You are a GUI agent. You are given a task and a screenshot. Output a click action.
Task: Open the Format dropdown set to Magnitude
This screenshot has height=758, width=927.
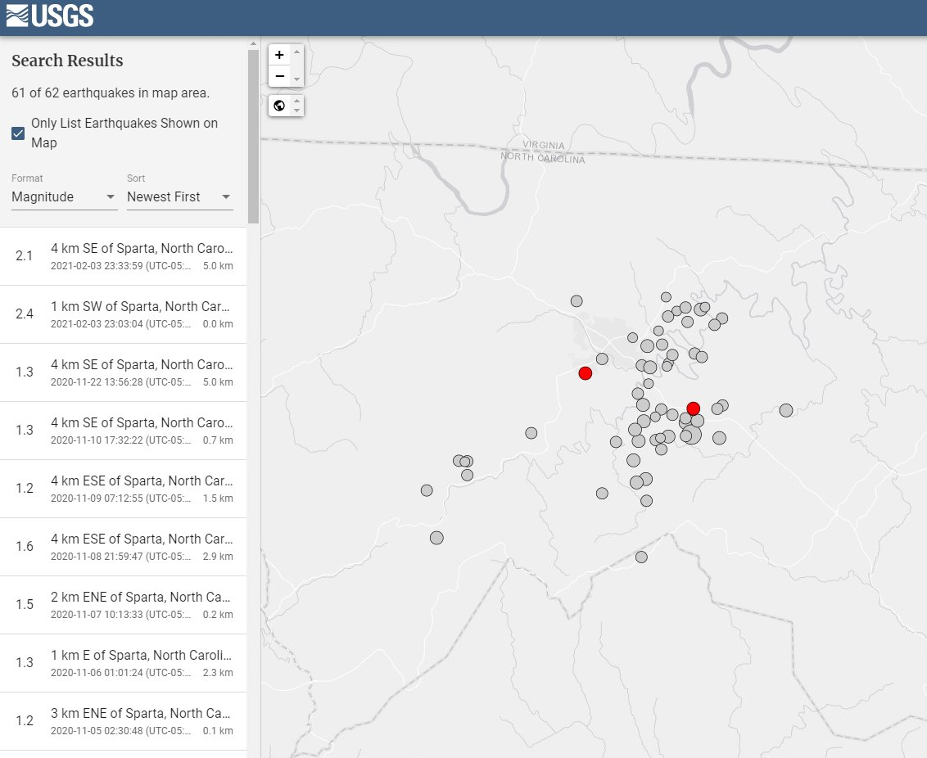pyautogui.click(x=64, y=197)
